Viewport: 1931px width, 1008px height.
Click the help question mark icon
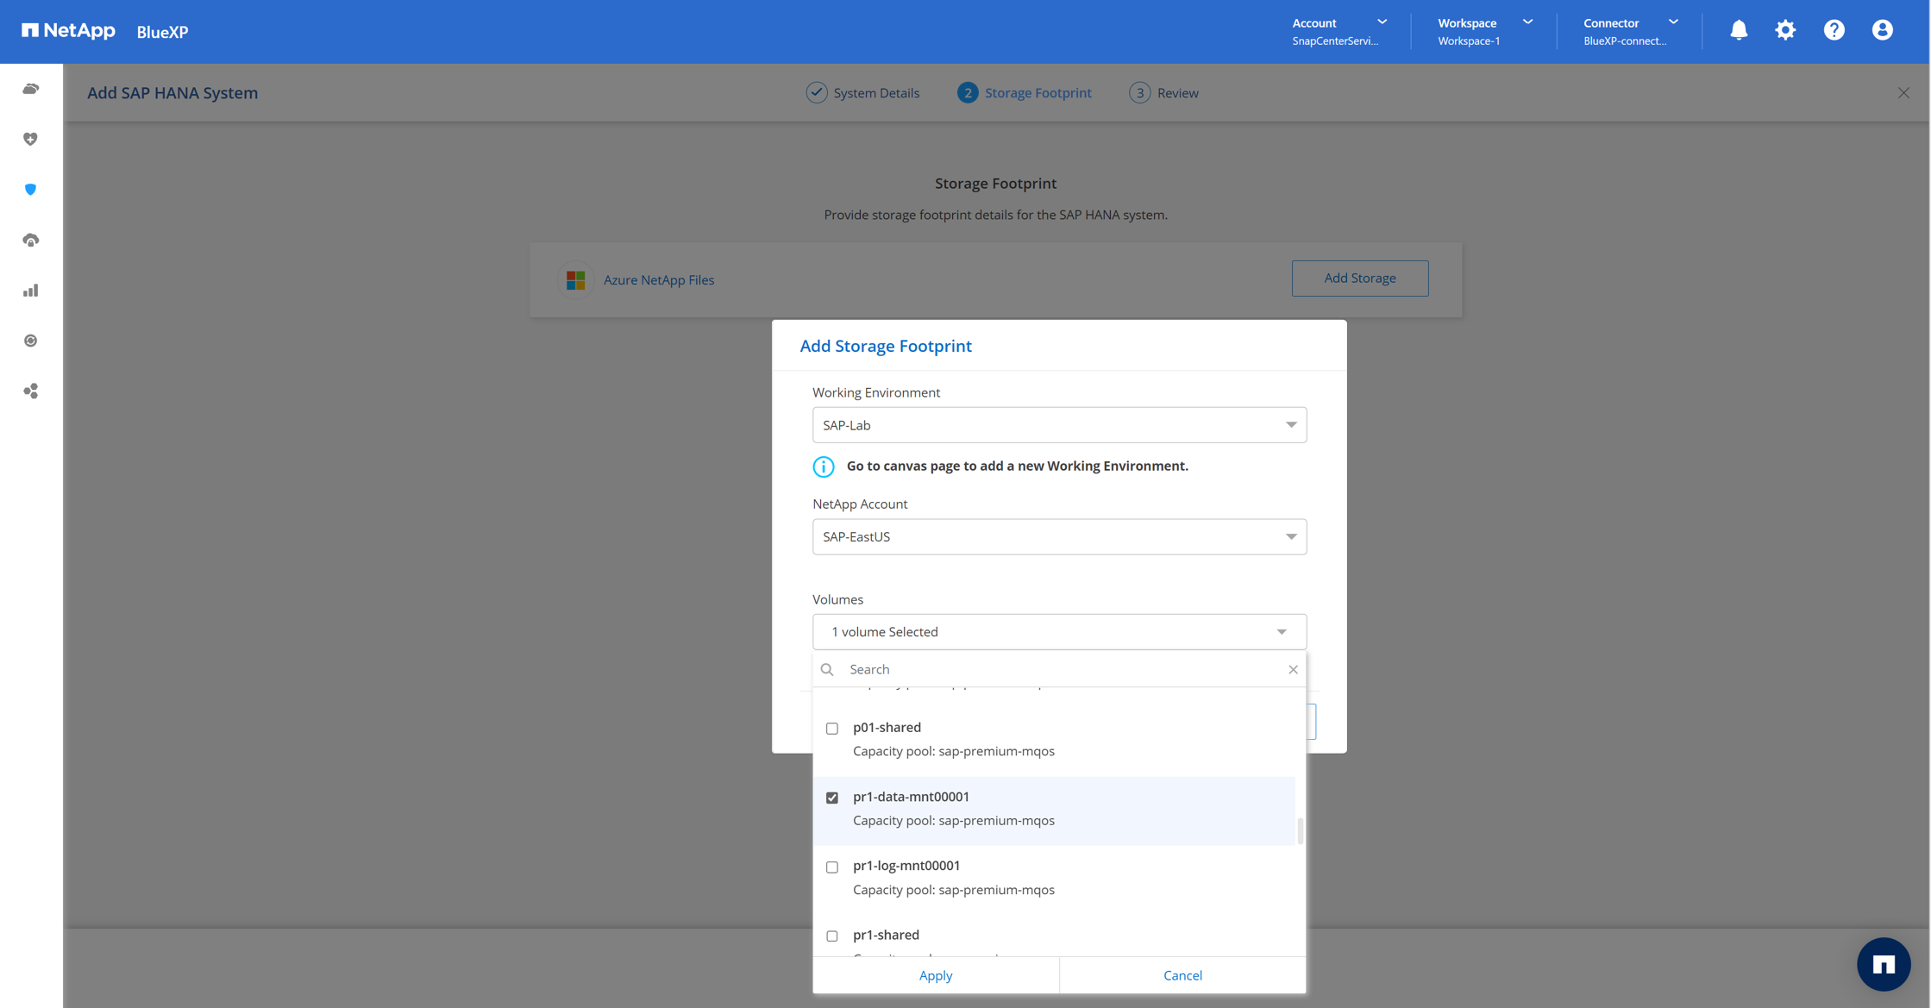[1834, 30]
